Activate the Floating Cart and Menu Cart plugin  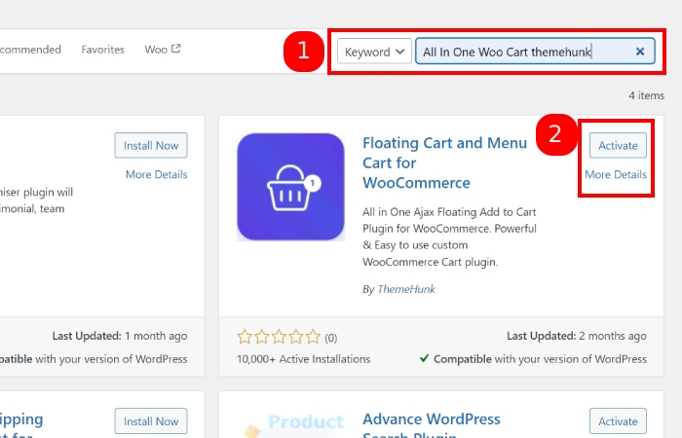[618, 146]
